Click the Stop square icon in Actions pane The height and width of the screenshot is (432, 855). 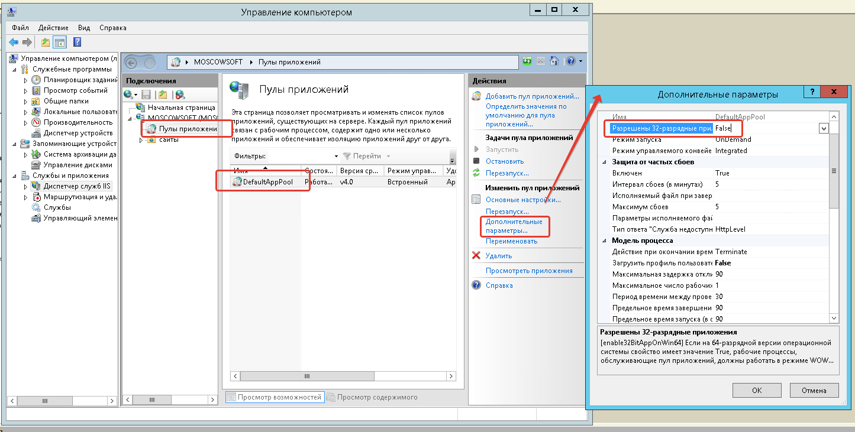(476, 161)
